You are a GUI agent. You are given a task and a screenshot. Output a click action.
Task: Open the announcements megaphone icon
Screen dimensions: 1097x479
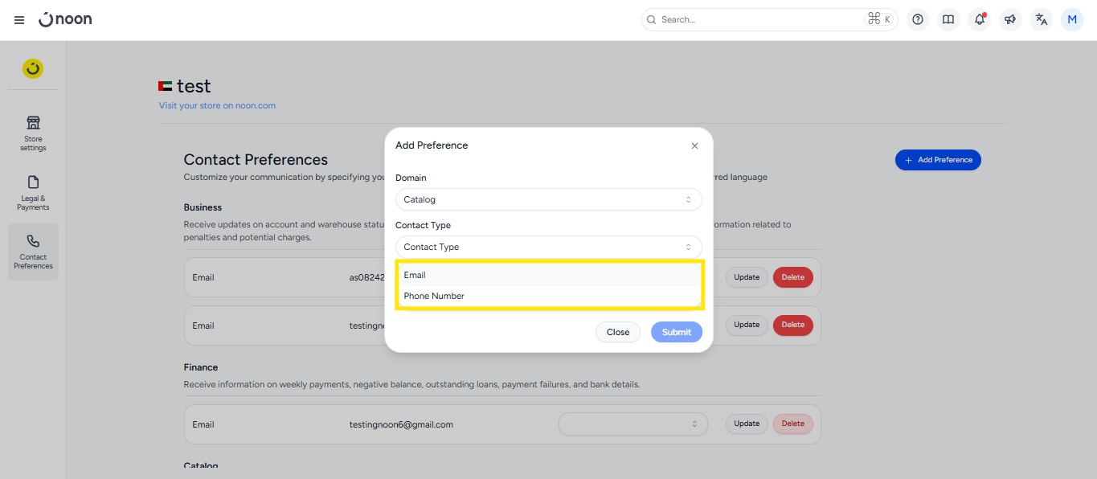pos(1010,20)
